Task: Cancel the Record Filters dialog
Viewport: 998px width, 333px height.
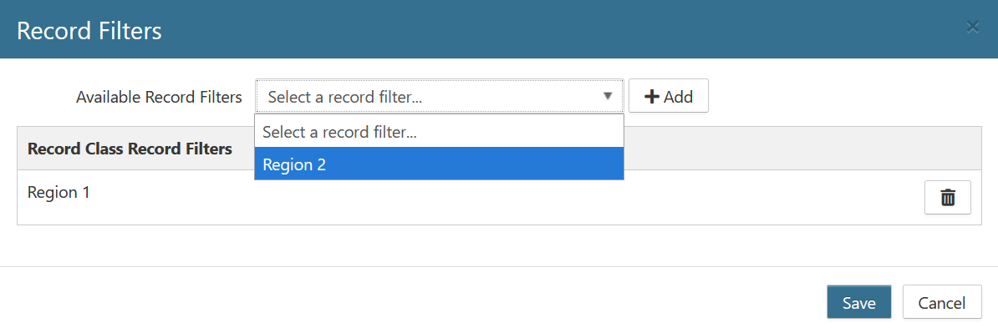Action: pos(941,302)
